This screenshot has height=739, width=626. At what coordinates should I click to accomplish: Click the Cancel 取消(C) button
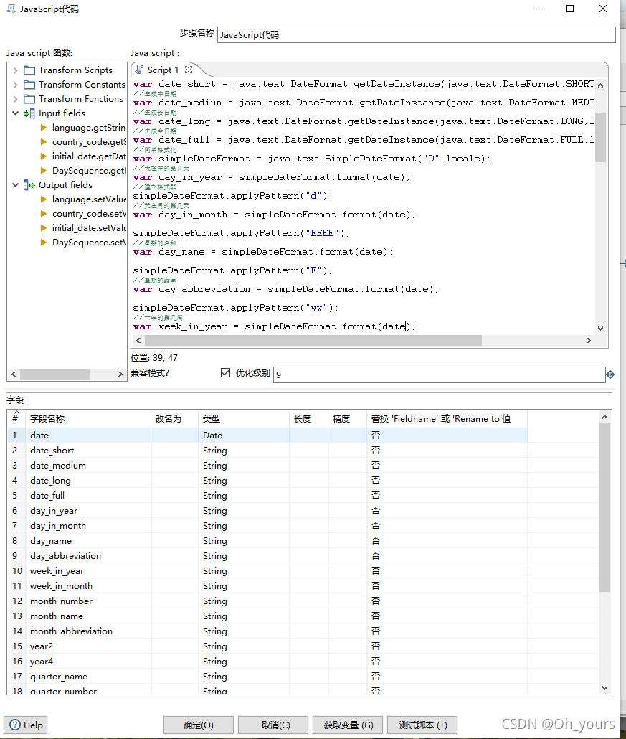click(x=273, y=725)
